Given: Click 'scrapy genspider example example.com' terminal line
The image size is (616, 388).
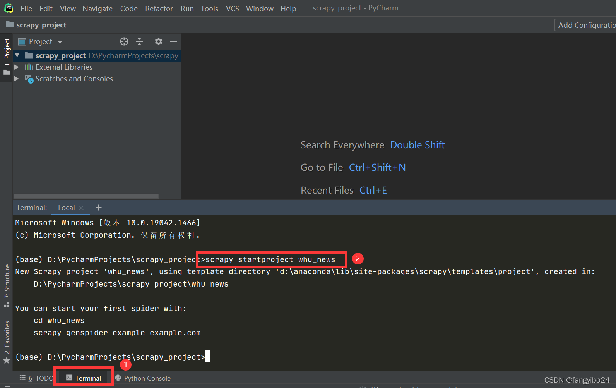Looking at the screenshot, I should pos(117,333).
